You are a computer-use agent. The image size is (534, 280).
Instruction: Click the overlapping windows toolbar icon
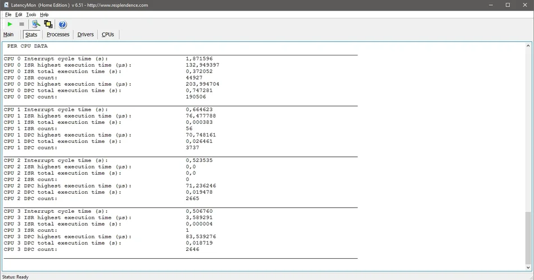48,24
